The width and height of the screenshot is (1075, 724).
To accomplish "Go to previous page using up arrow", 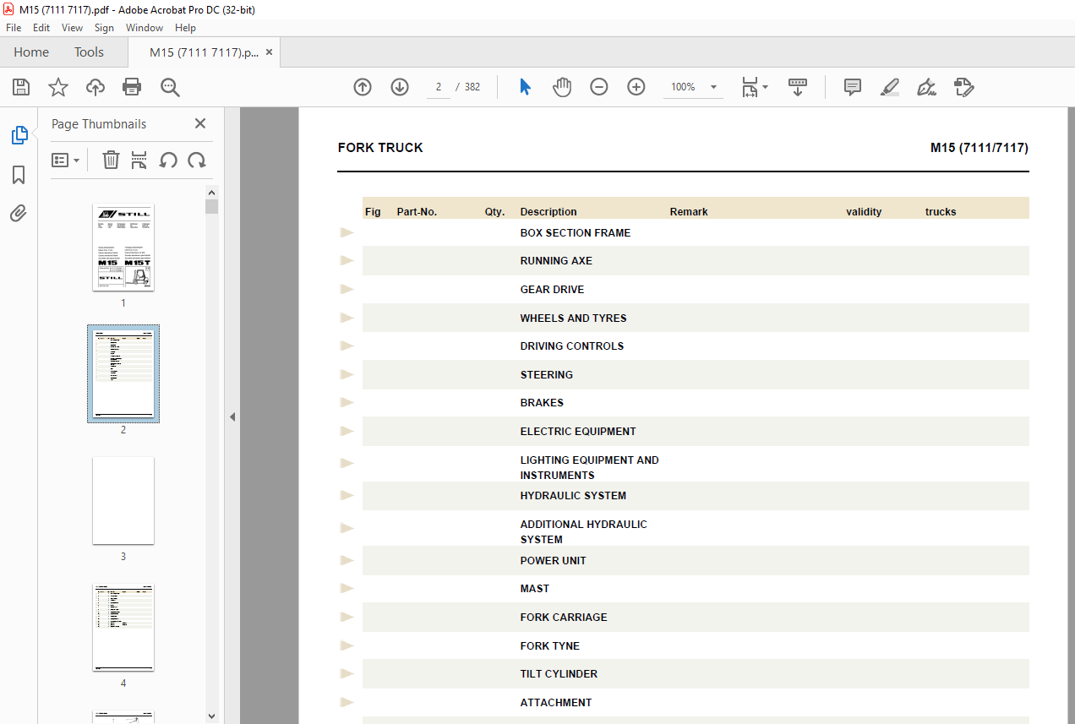I will tap(363, 87).
